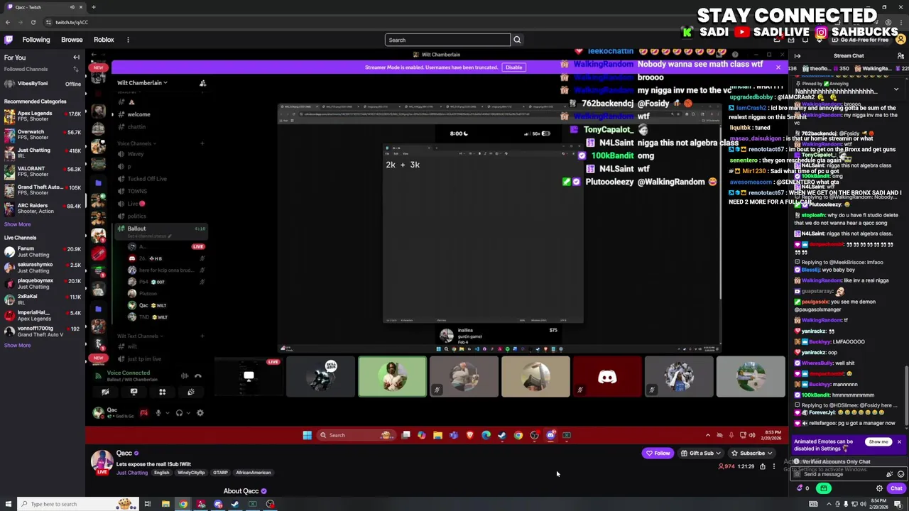Close the animated emotes notice
Screen dimensions: 909x511
pos(898,442)
